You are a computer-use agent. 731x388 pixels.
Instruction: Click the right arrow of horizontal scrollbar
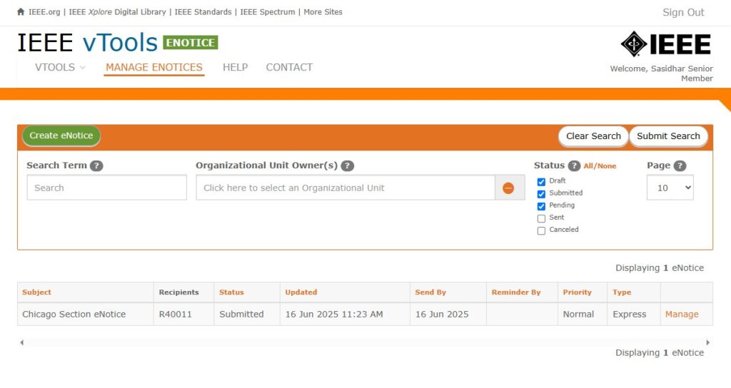click(x=707, y=342)
